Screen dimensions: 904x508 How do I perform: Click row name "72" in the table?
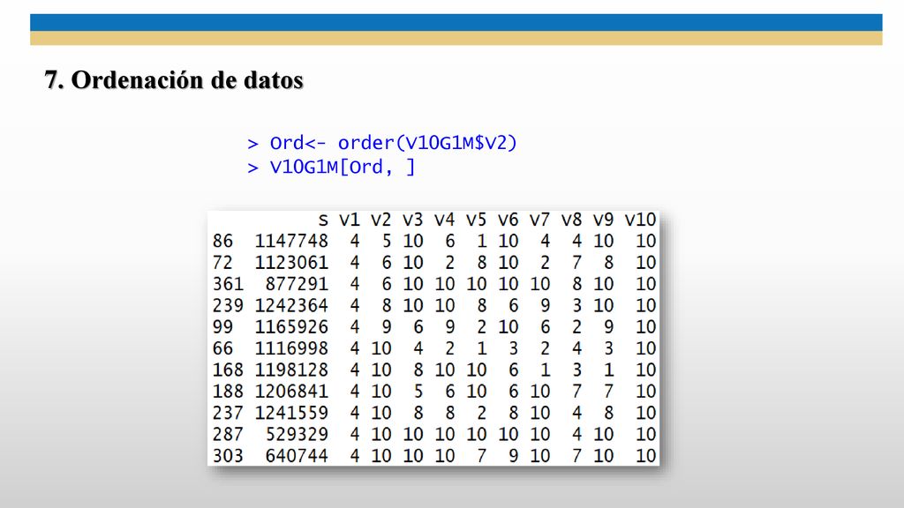point(222,263)
